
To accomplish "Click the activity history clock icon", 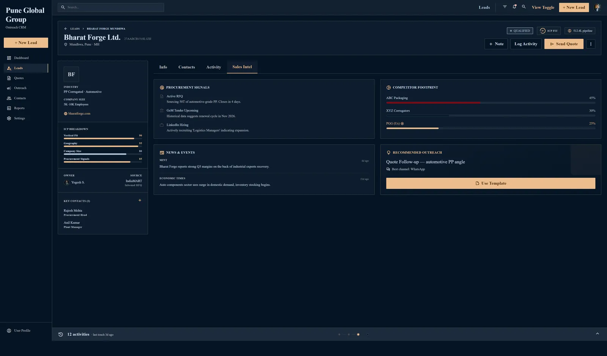I will pos(61,334).
